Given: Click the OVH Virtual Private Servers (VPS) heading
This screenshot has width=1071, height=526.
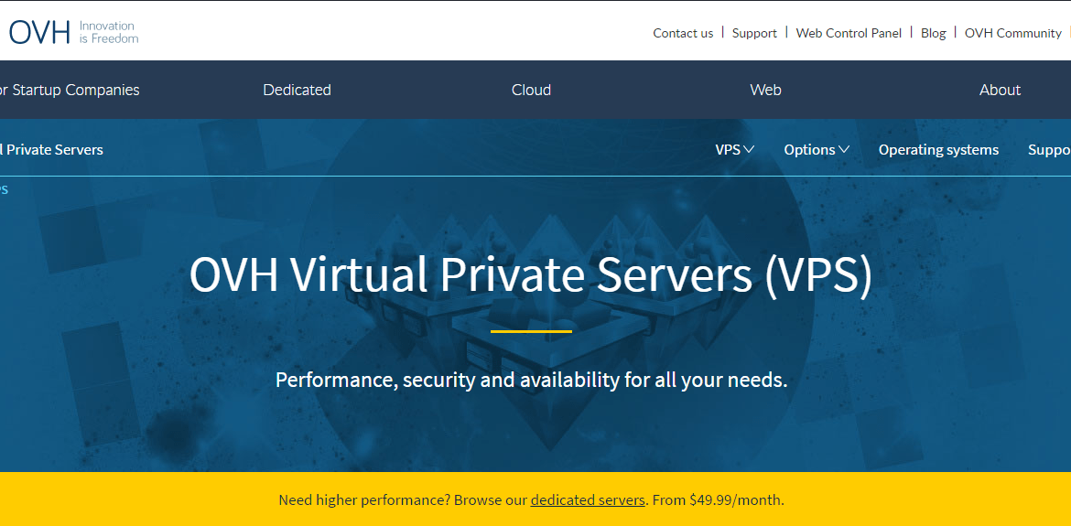Looking at the screenshot, I should tap(531, 275).
